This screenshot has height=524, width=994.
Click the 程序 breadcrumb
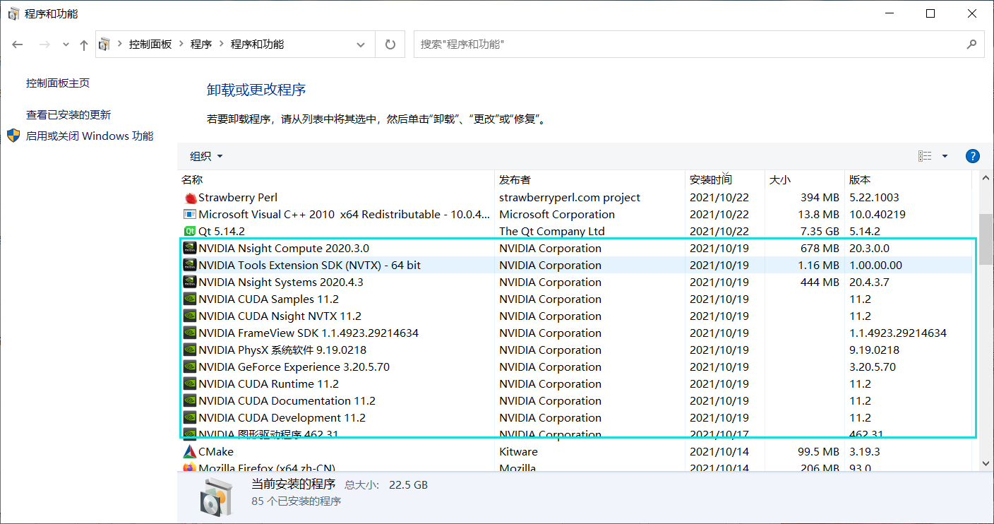pos(201,44)
